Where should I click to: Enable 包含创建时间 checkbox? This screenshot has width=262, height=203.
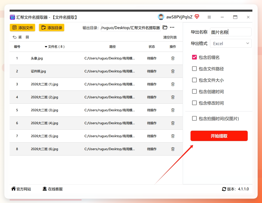pos(194,92)
